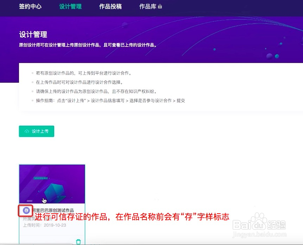Click the 设计管理 page heading
This screenshot has width=303, height=245.
pyautogui.click(x=33, y=34)
